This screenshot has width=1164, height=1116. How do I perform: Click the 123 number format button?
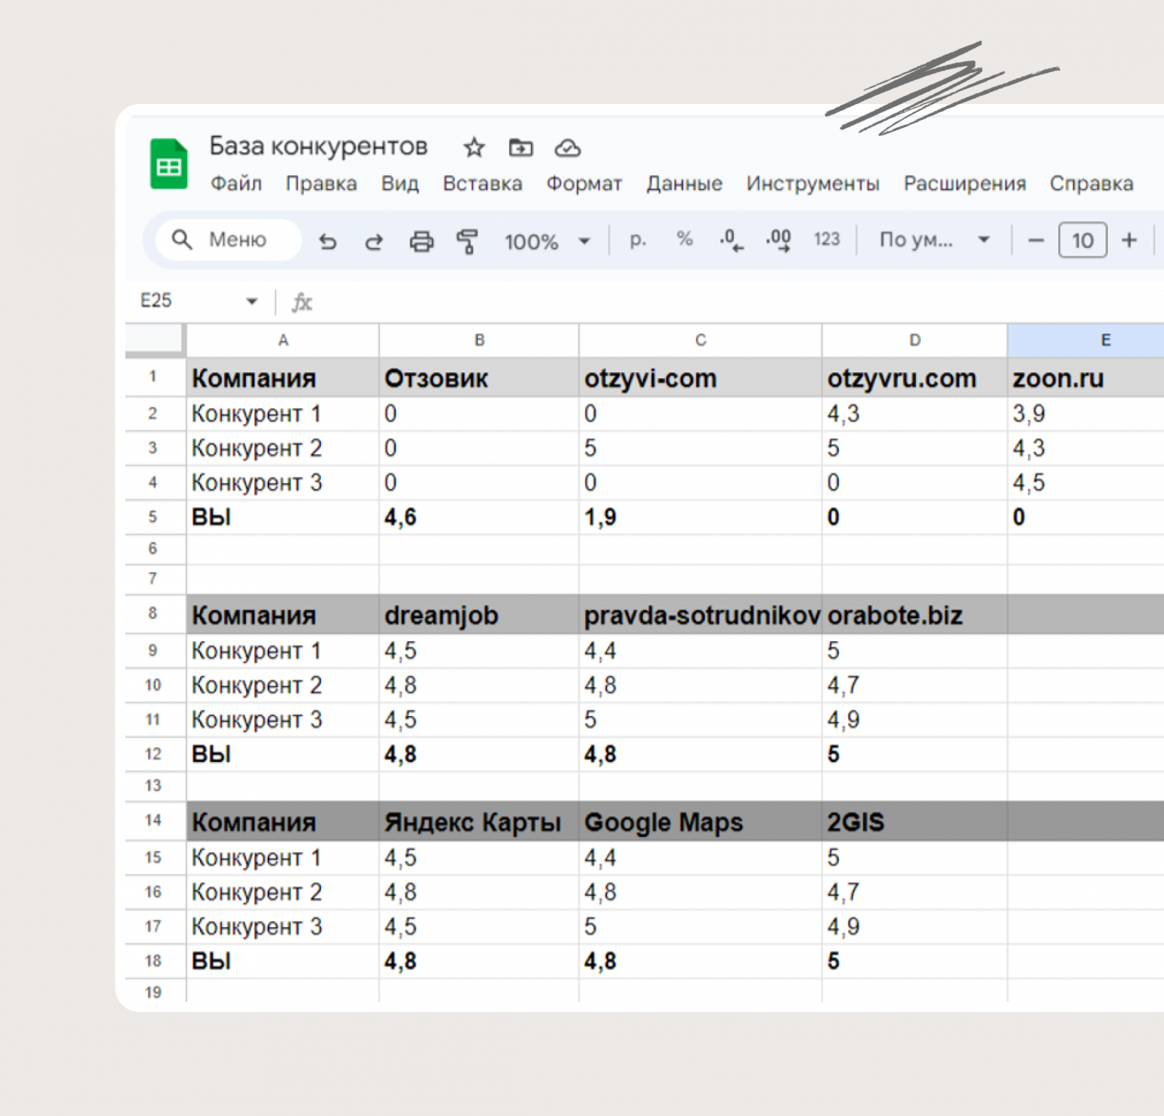[x=826, y=239]
